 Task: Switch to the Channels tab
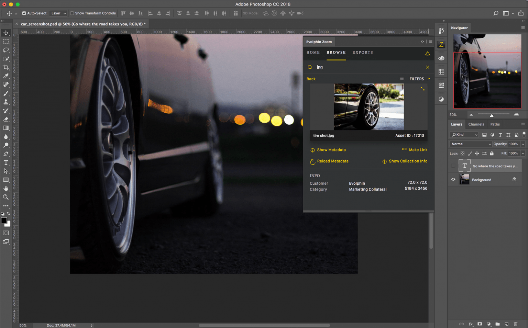(x=476, y=124)
